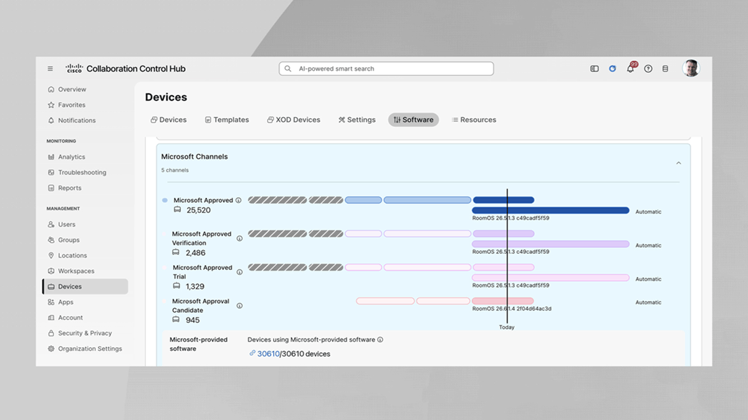The width and height of the screenshot is (748, 420).
Task: Click the AI-powered smart search field
Action: coord(386,68)
